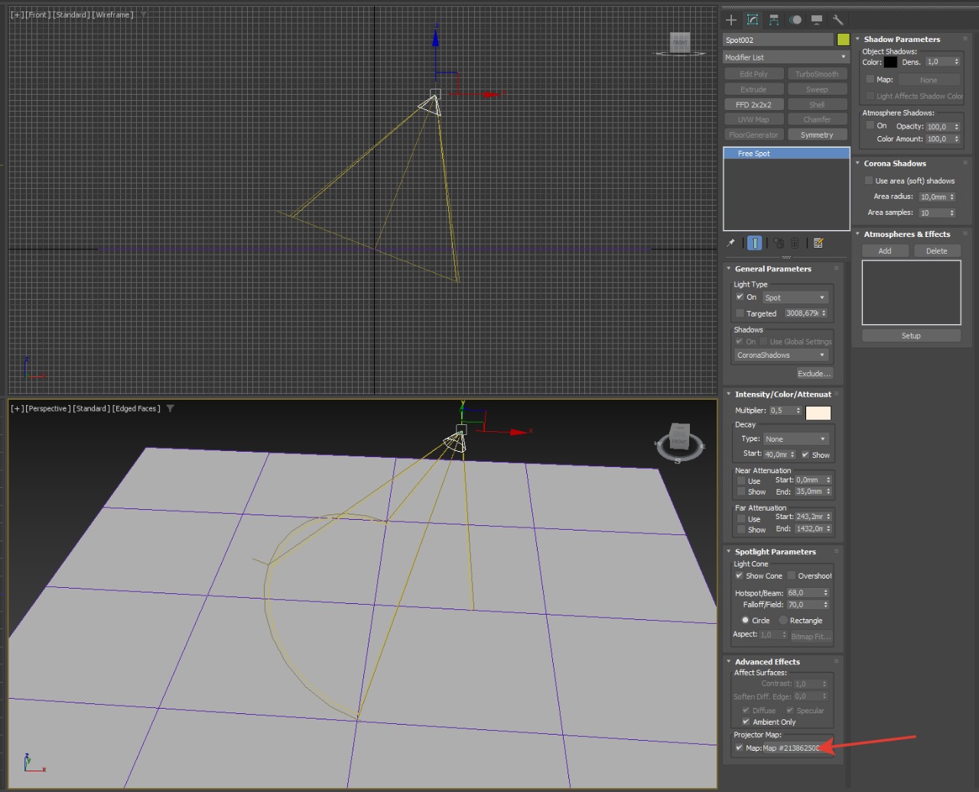Open the Display panel icon
The width and height of the screenshot is (979, 792).
pos(817,20)
